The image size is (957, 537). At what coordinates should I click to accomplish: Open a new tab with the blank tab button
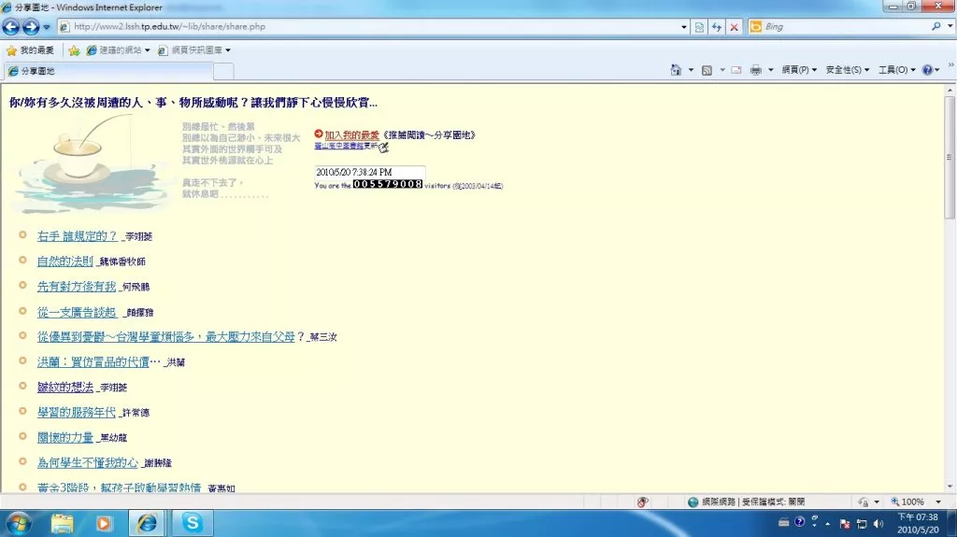pyautogui.click(x=223, y=71)
